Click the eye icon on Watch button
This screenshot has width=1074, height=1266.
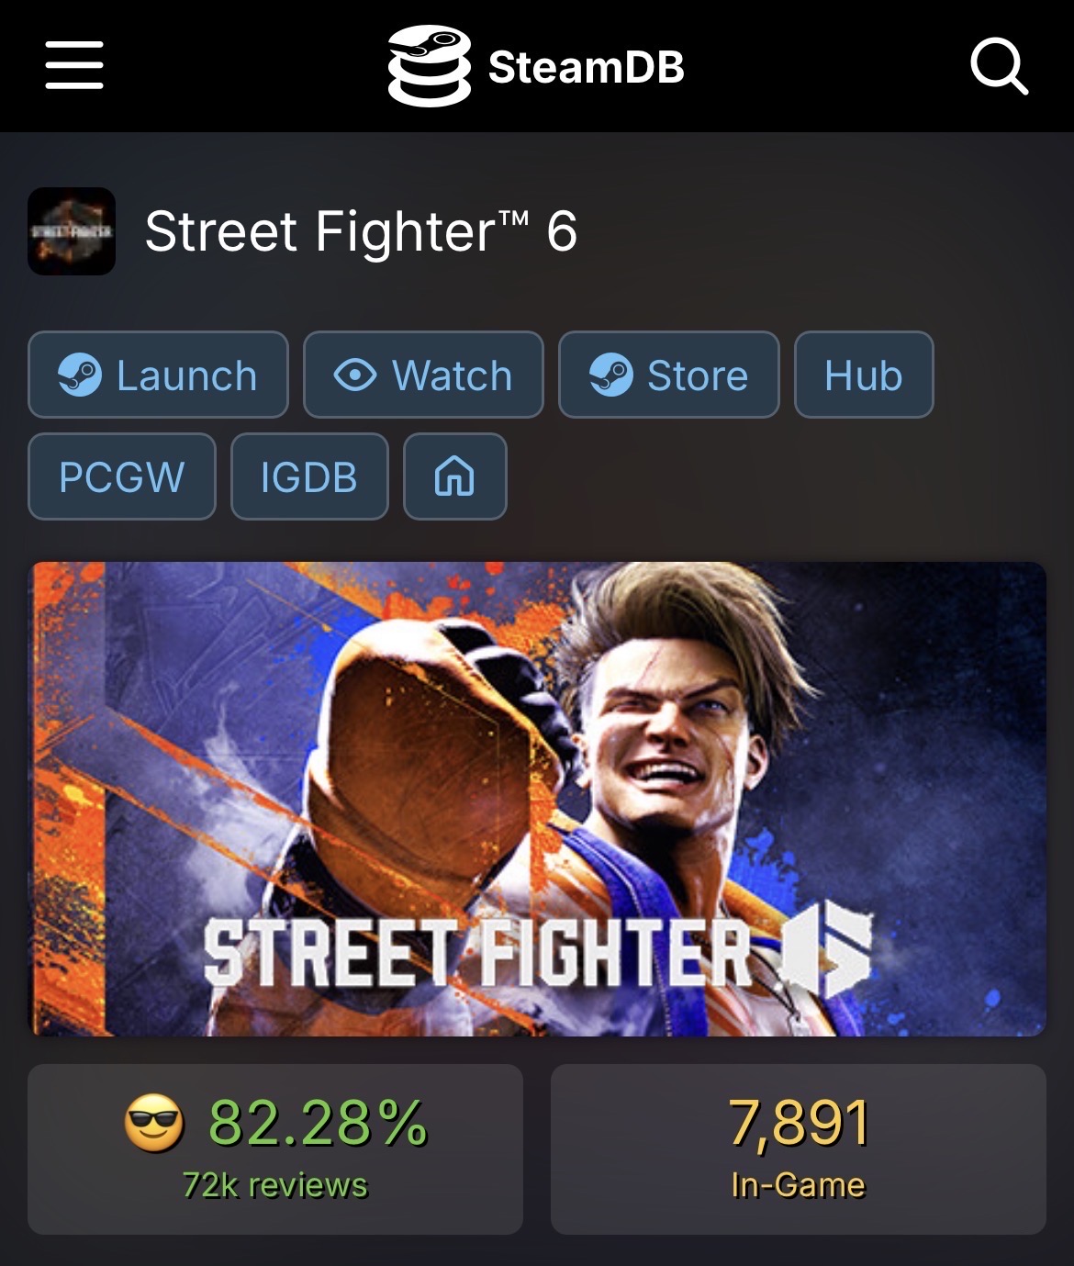point(355,375)
